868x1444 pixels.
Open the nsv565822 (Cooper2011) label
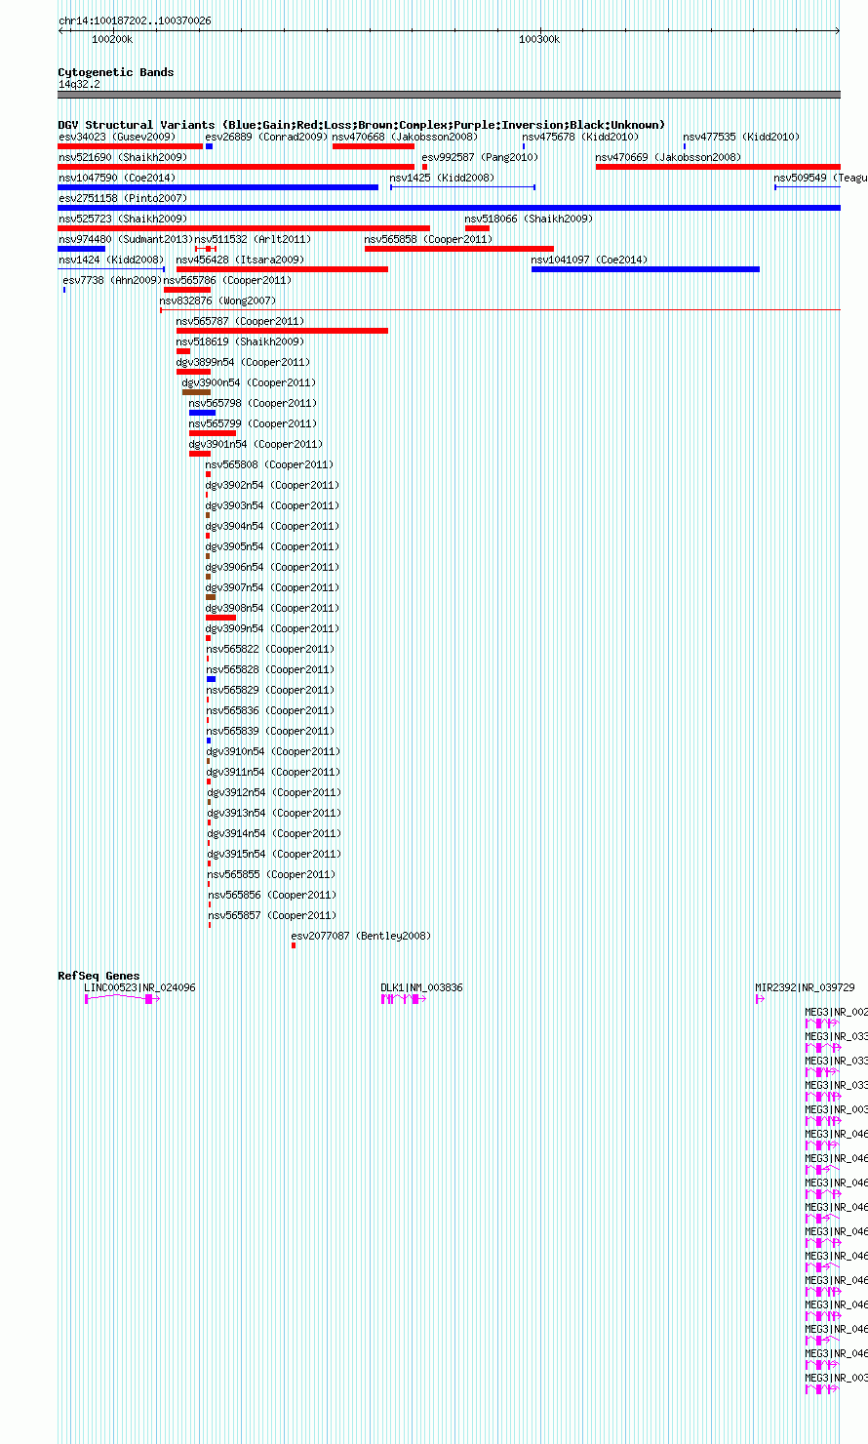click(270, 649)
